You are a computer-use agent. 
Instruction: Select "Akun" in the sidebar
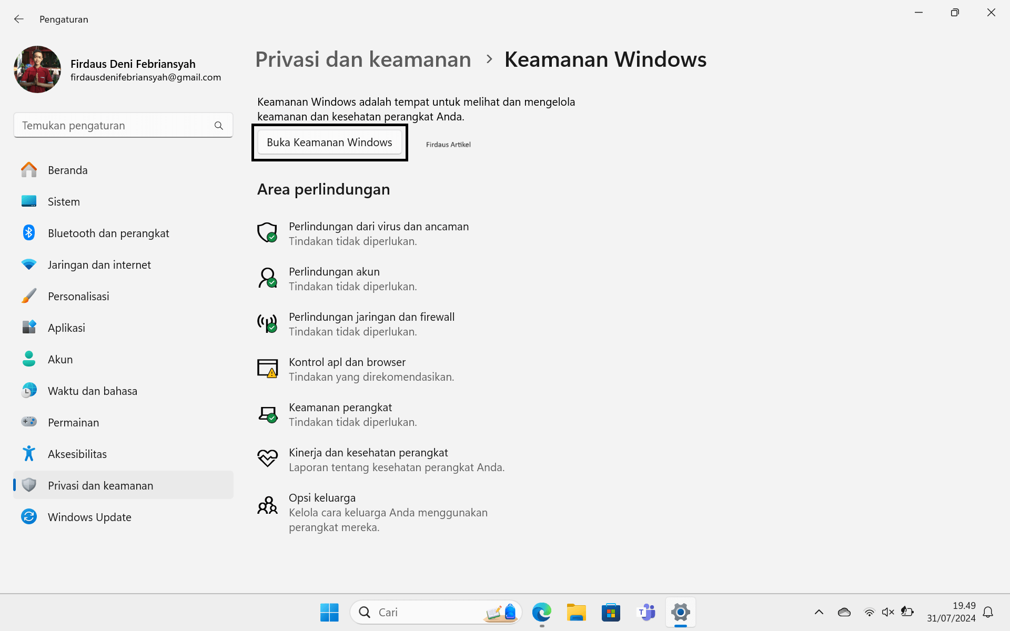(60, 359)
